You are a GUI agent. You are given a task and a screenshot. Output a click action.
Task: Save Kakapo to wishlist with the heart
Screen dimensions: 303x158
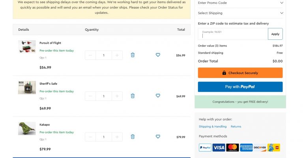click(x=158, y=137)
